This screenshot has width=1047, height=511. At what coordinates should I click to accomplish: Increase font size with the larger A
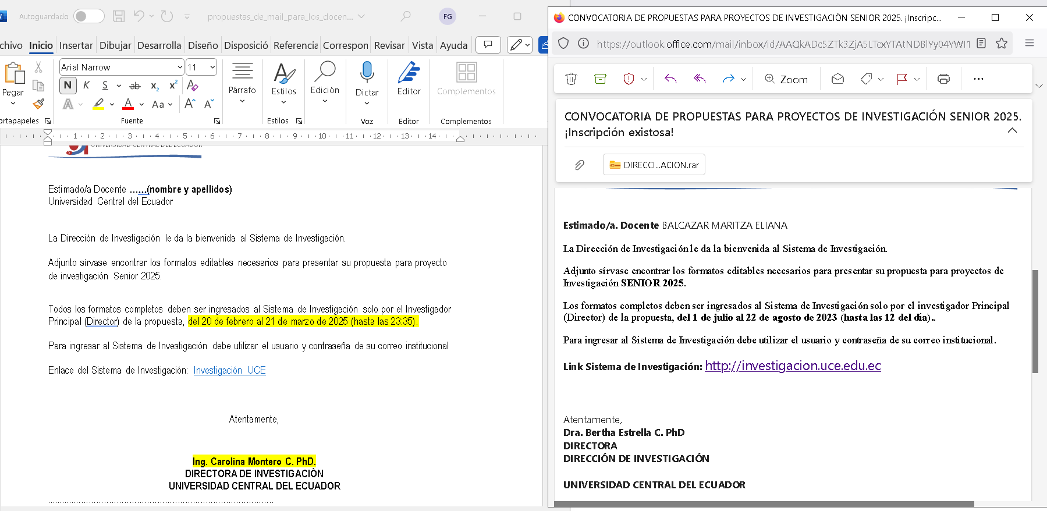point(190,104)
